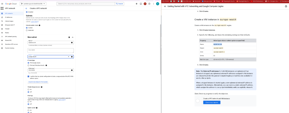Image resolution: width=289 pixels, height=113 pixels.
Task: Click the search magnifier Search button
Action: (119, 4)
